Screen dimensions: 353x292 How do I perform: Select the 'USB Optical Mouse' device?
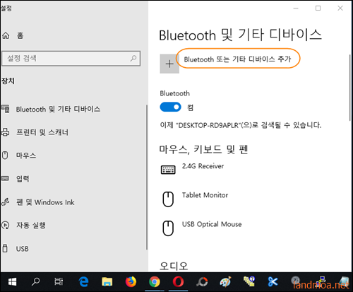click(212, 224)
